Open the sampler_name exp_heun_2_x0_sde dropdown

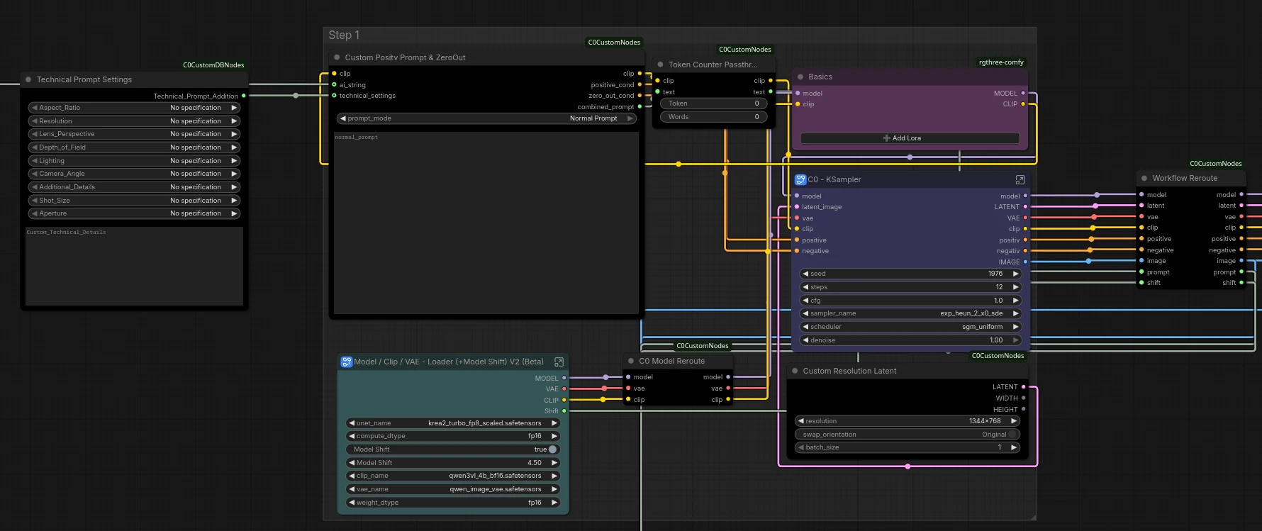pyautogui.click(x=910, y=313)
